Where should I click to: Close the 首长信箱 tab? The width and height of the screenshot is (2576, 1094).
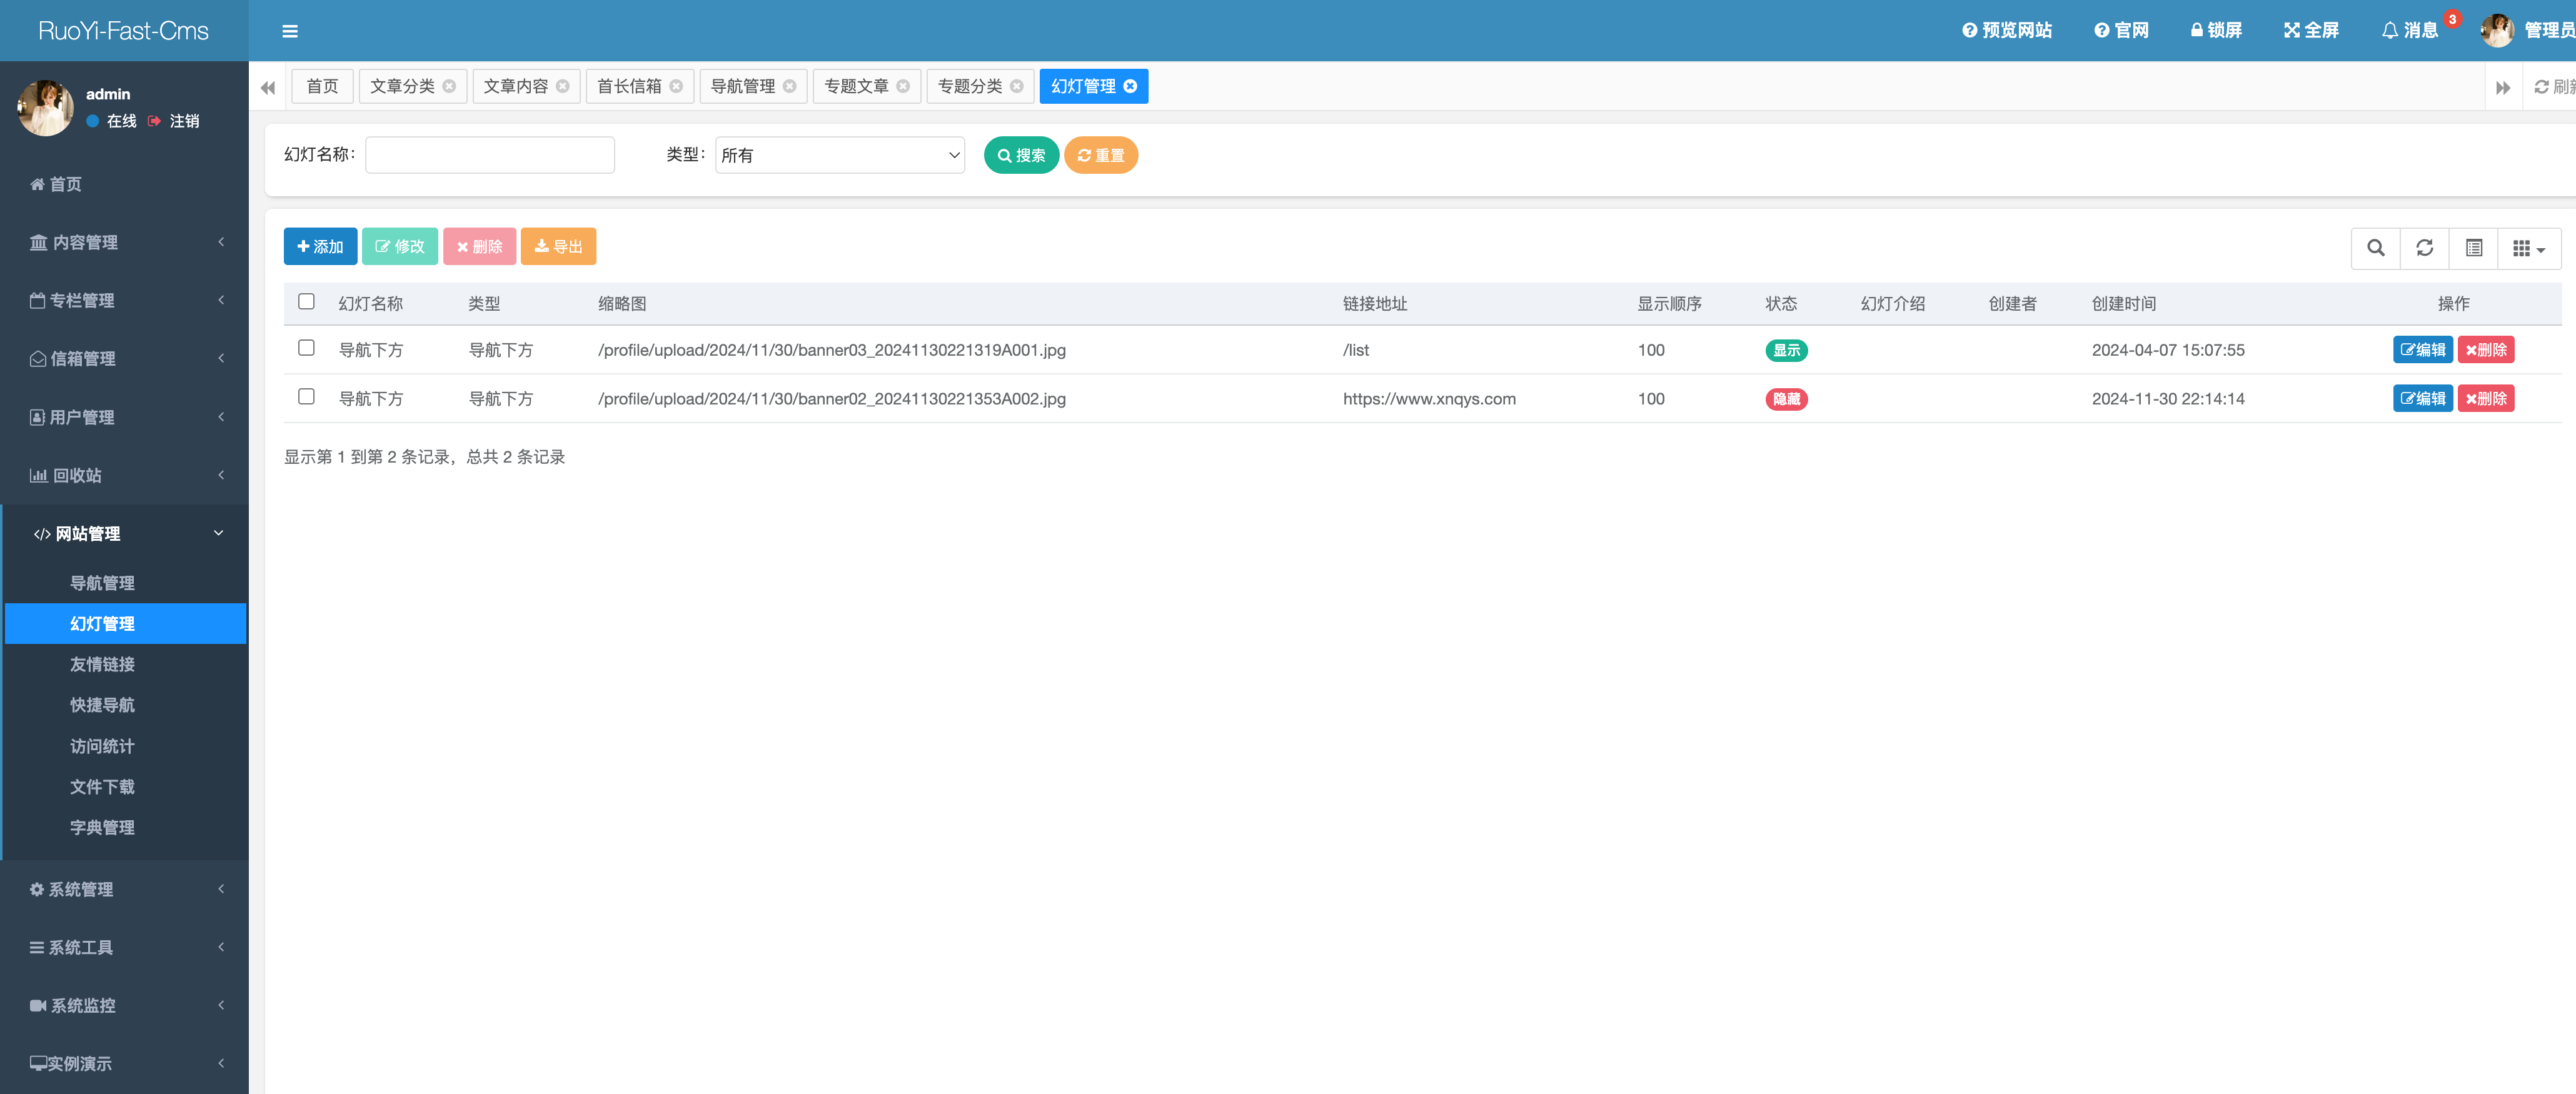tap(676, 87)
